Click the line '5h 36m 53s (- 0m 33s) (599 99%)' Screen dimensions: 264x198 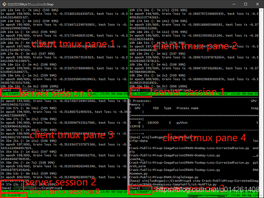click(x=29, y=174)
